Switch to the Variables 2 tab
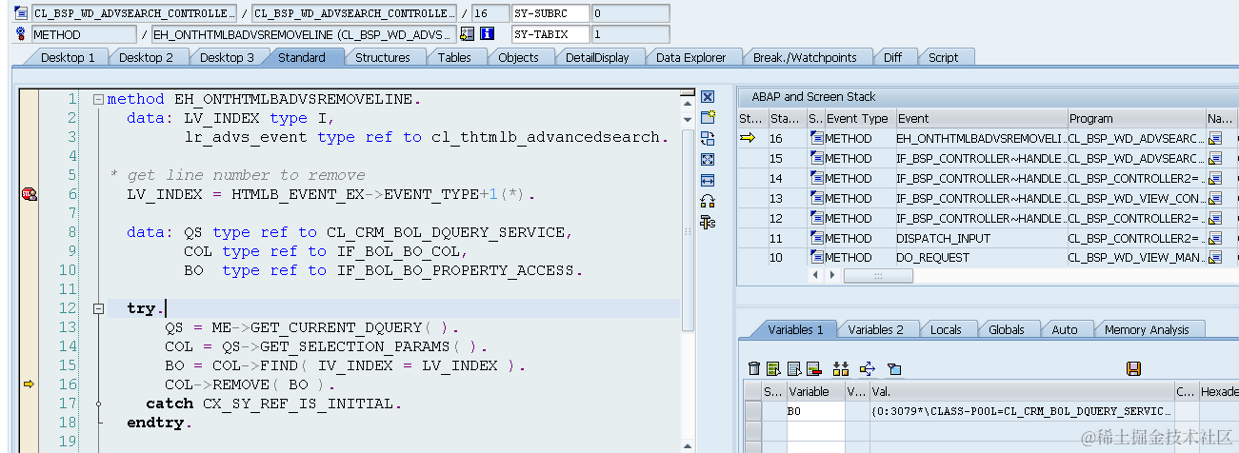This screenshot has height=453, width=1239. click(875, 329)
